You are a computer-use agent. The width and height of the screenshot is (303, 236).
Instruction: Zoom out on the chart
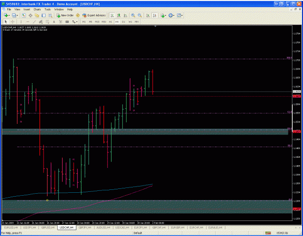click(x=140, y=15)
